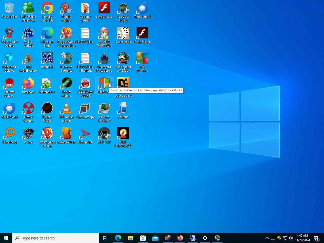Viewport: 324px width, 243px height.
Task: Select the solitario desktop icon
Action: tap(123, 111)
